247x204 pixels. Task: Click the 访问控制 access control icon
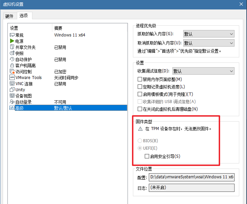click(x=12, y=71)
